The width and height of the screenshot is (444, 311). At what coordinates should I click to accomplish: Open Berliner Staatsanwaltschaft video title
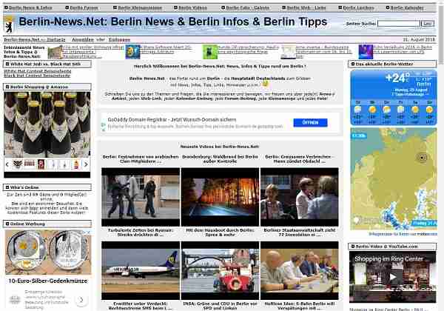pyautogui.click(x=299, y=233)
